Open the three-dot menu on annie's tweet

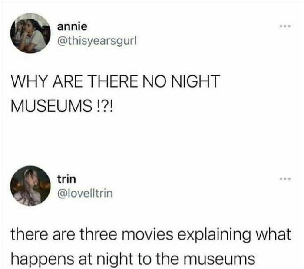[286, 26]
